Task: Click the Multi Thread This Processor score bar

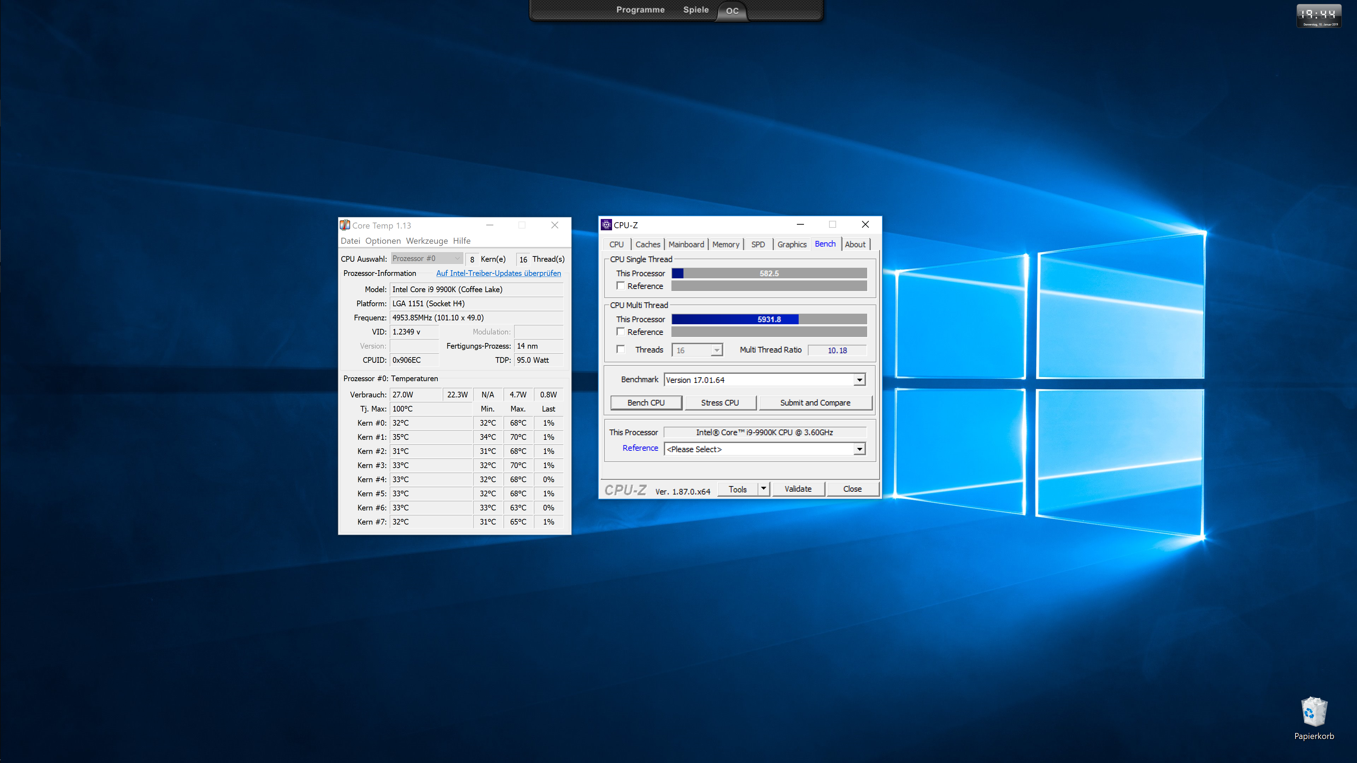Action: (769, 319)
